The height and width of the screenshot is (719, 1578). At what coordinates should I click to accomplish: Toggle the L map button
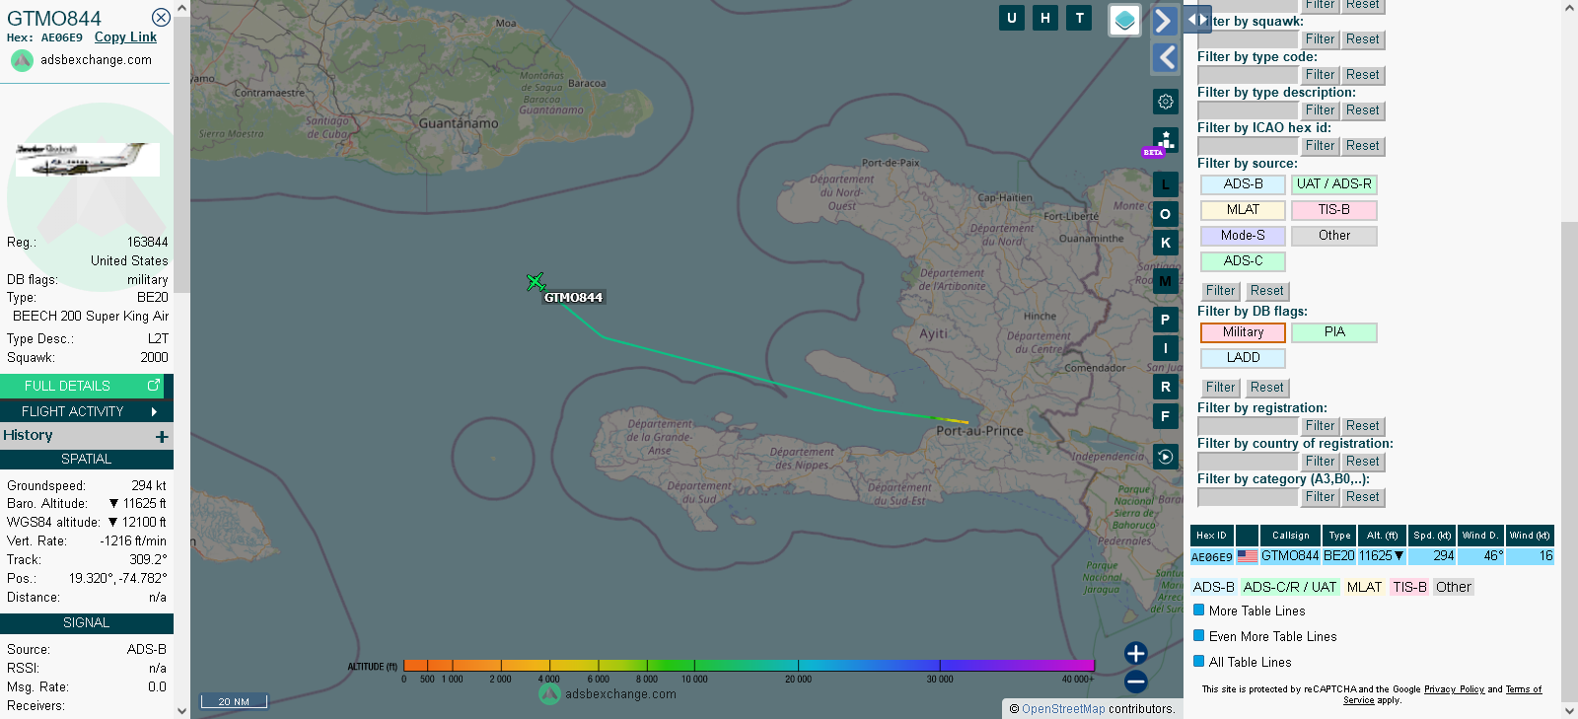[1166, 184]
